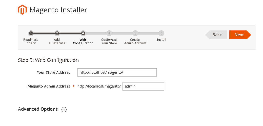Viewport: 263px width, 126px height.
Task: Click the Your Store Address label
Action: click(x=53, y=72)
